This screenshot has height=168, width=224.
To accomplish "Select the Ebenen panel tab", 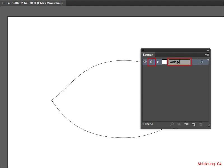I will click(x=148, y=55).
